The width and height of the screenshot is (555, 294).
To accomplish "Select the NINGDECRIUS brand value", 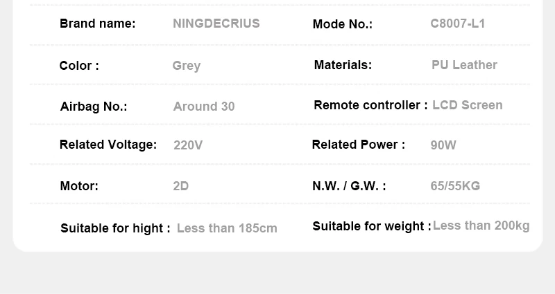I will click(216, 24).
